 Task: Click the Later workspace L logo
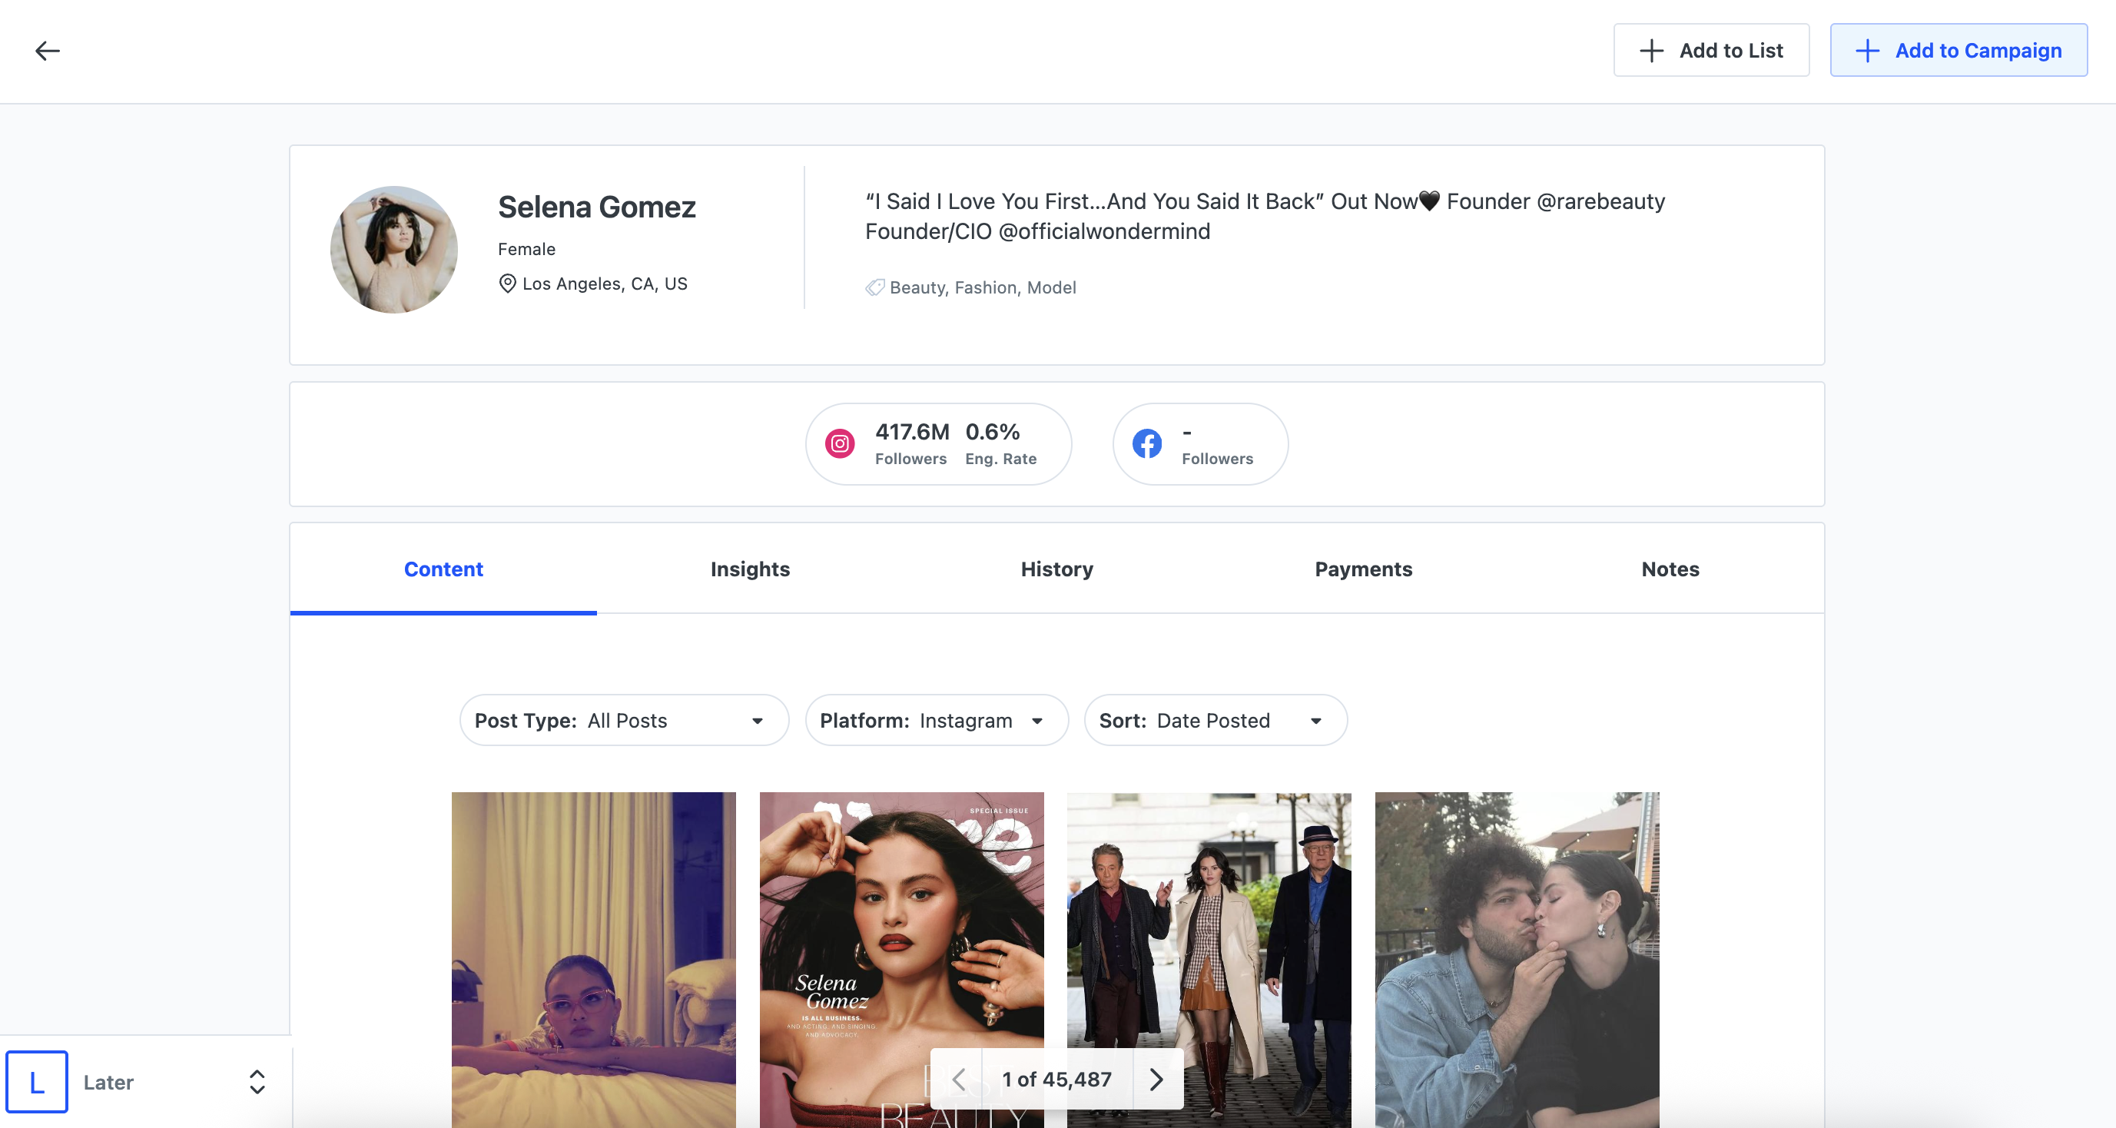(x=37, y=1082)
